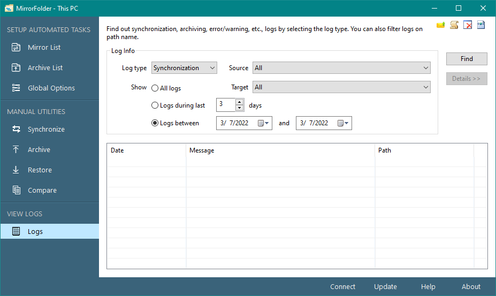Viewport: 496px width, 296px height.
Task: Open Mirror List via its sidebar icon
Action: click(x=16, y=48)
